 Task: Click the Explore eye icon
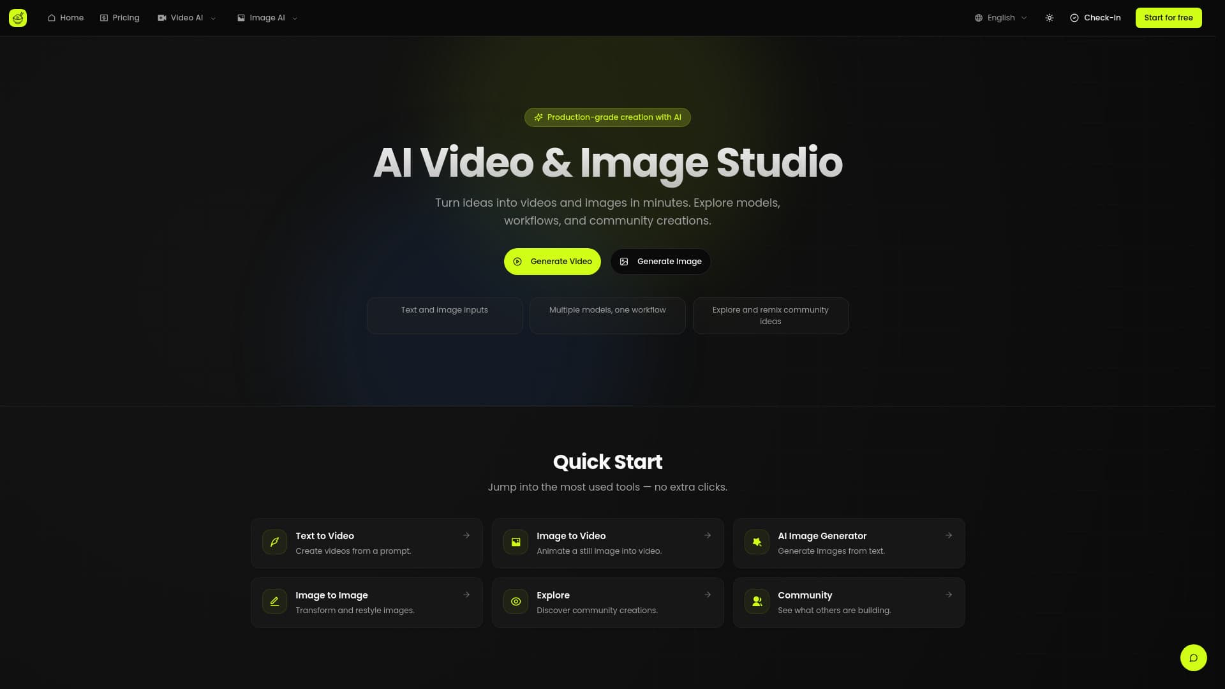516,602
